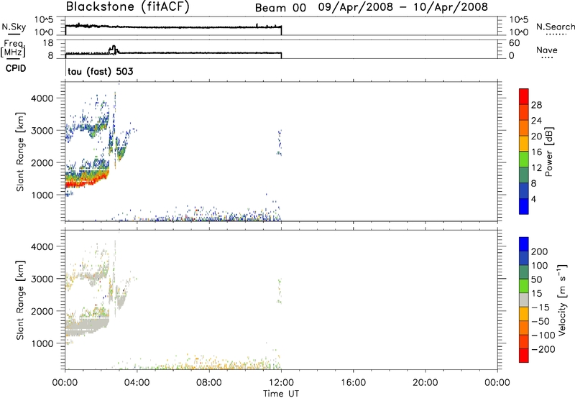Click the Slant Range [km] label of velocity panel

(20, 300)
